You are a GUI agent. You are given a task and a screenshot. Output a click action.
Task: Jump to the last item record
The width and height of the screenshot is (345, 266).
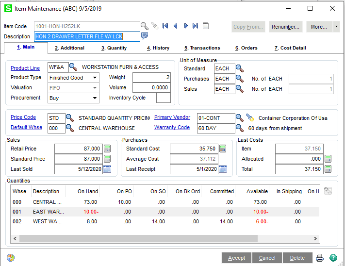tap(196, 26)
